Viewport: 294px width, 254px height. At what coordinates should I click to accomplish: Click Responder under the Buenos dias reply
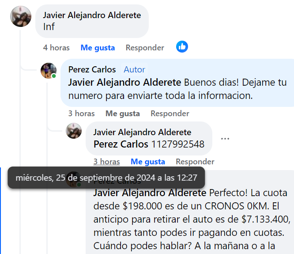170,114
